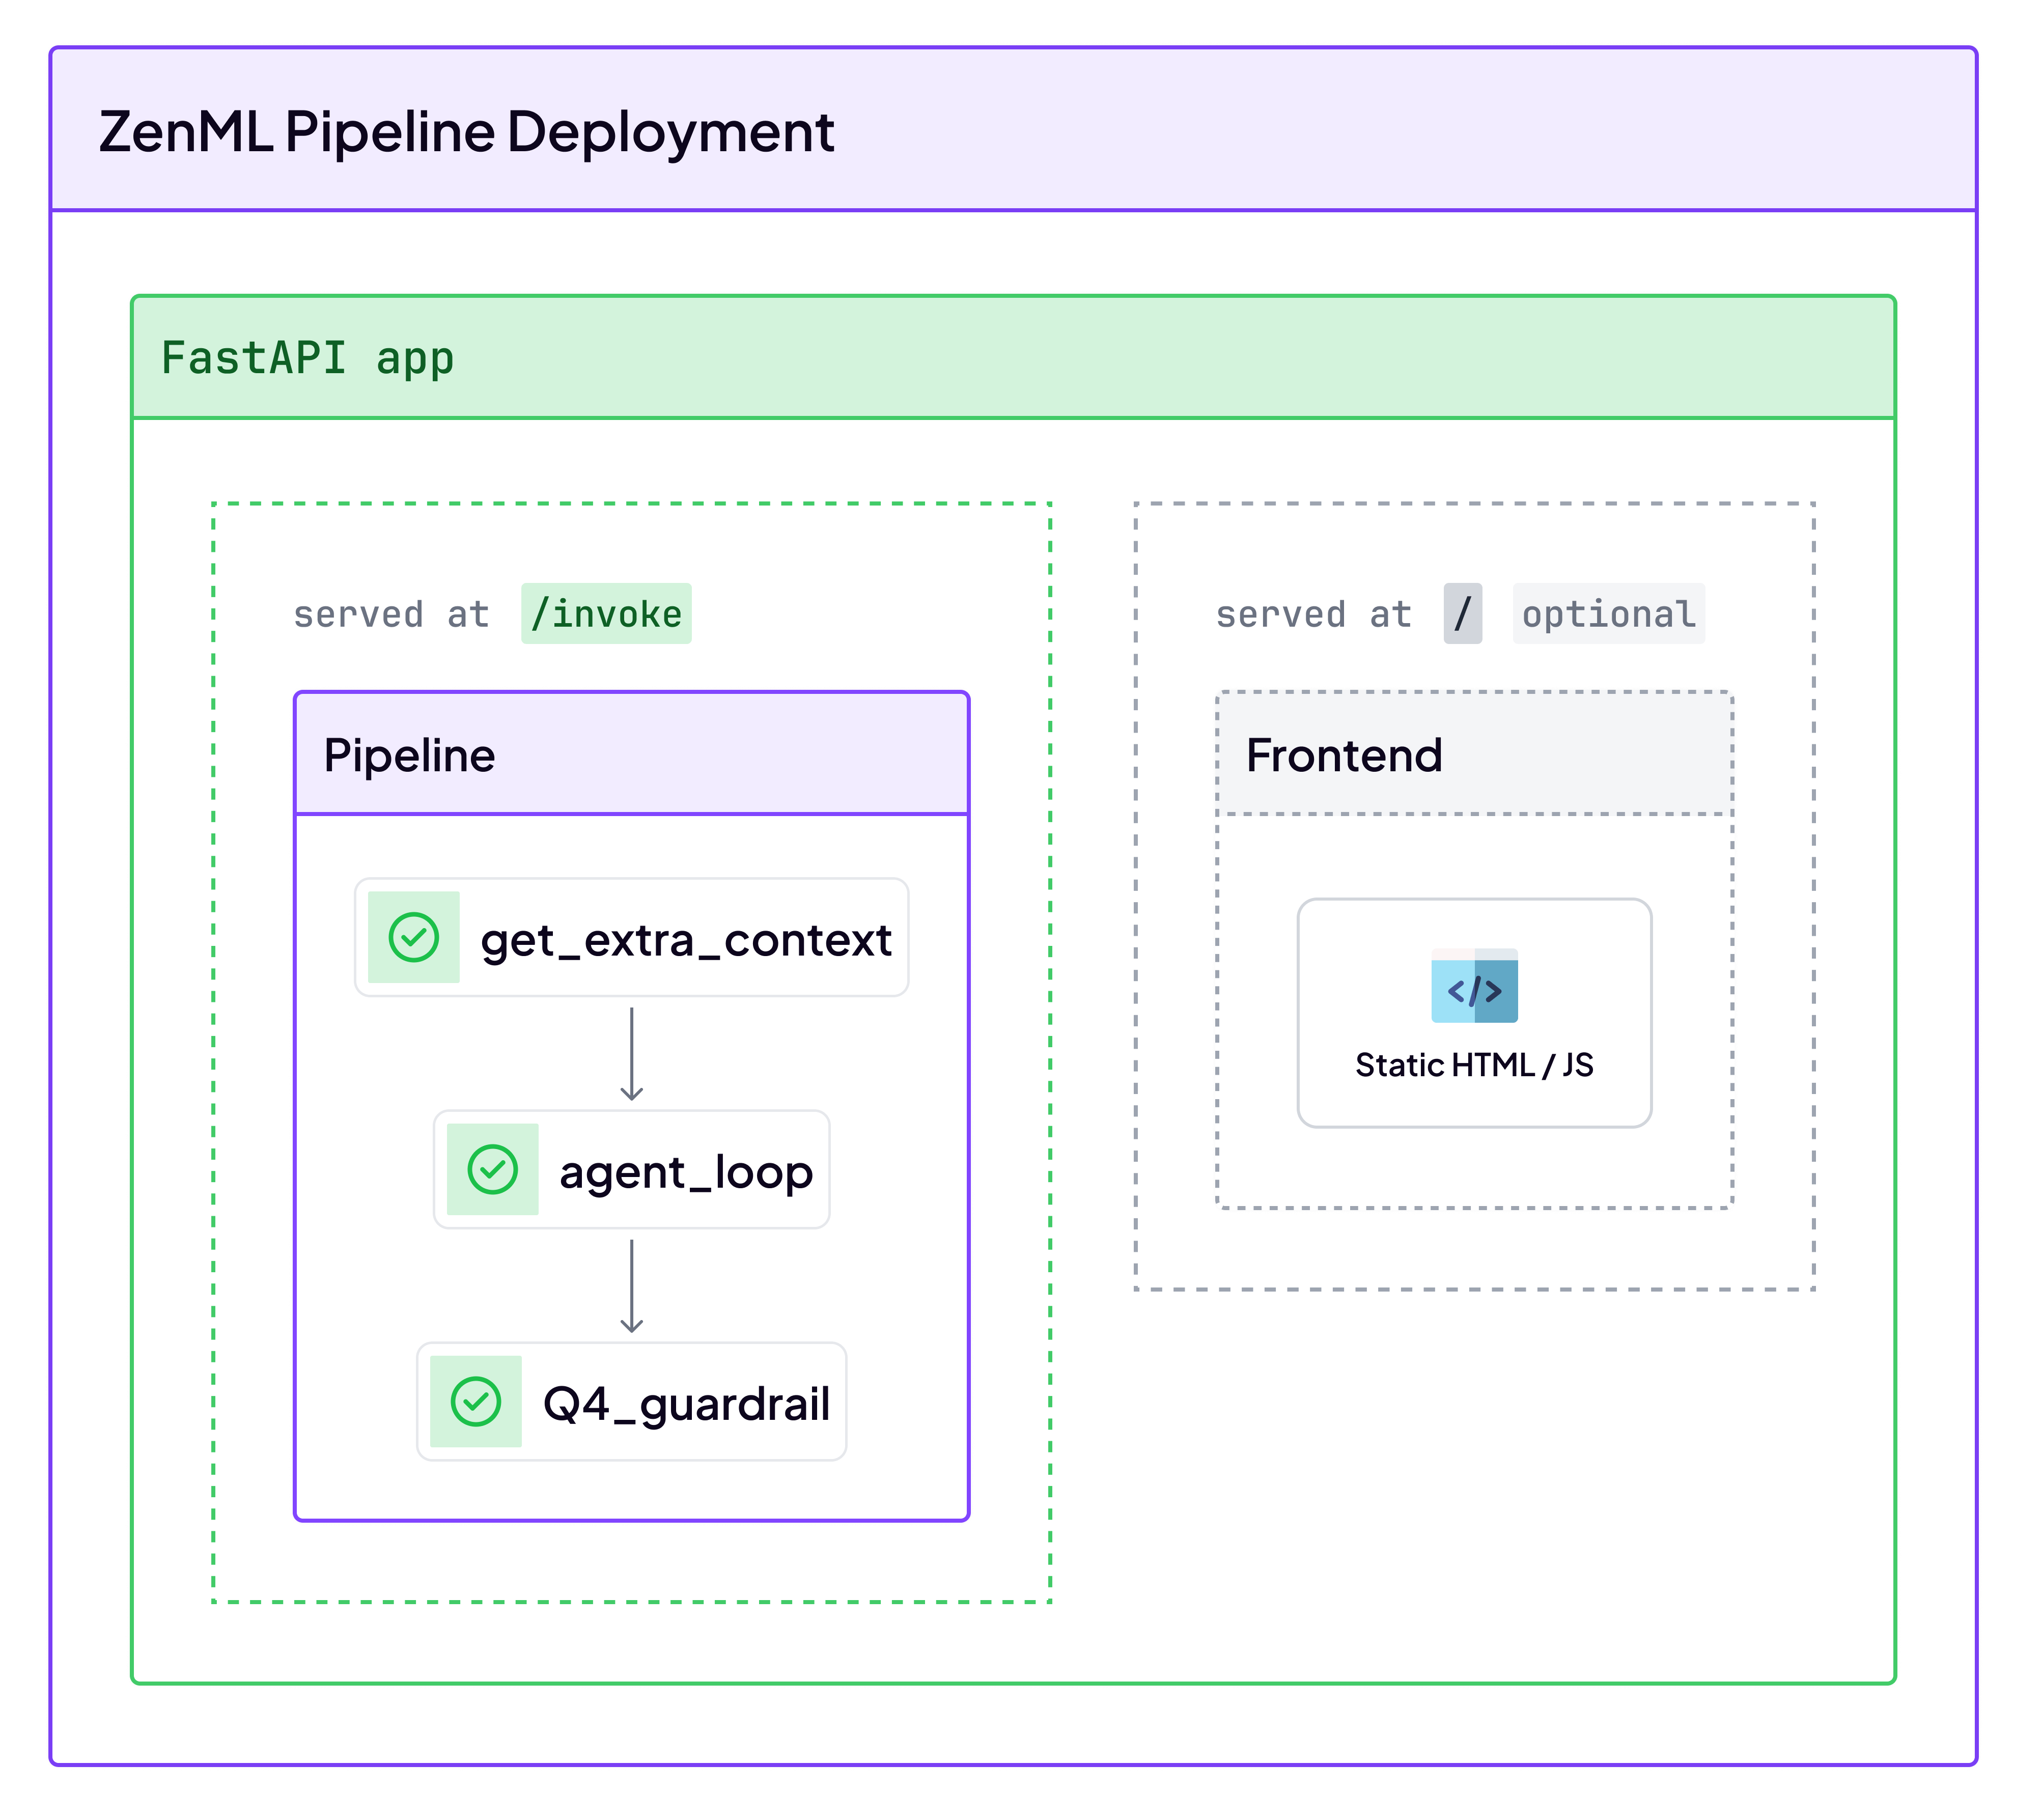Image resolution: width=2042 pixels, height=1820 pixels.
Task: Click the Q4_guardrail green checkmark icon
Action: (475, 1401)
